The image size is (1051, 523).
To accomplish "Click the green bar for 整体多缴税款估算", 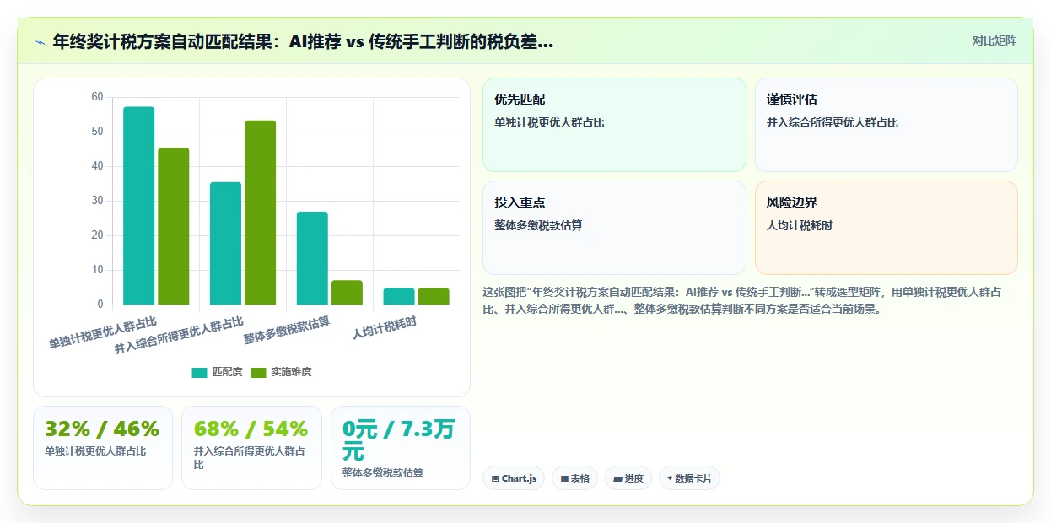I will (347, 293).
